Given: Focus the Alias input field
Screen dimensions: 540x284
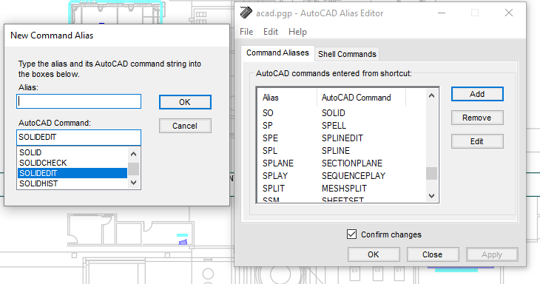Looking at the screenshot, I should coord(79,101).
